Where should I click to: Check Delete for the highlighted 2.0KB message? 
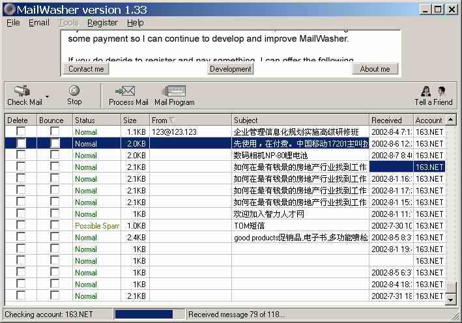pos(21,143)
